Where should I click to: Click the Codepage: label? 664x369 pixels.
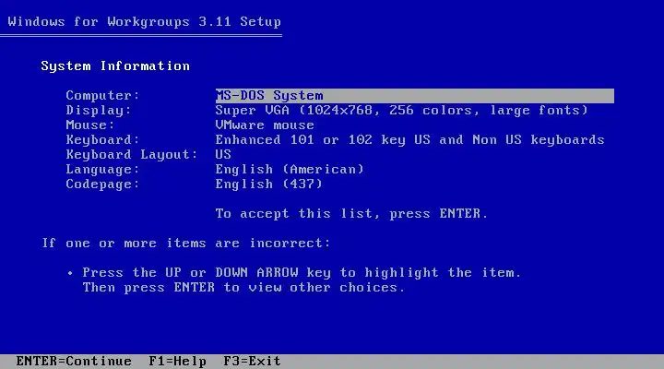pos(102,184)
